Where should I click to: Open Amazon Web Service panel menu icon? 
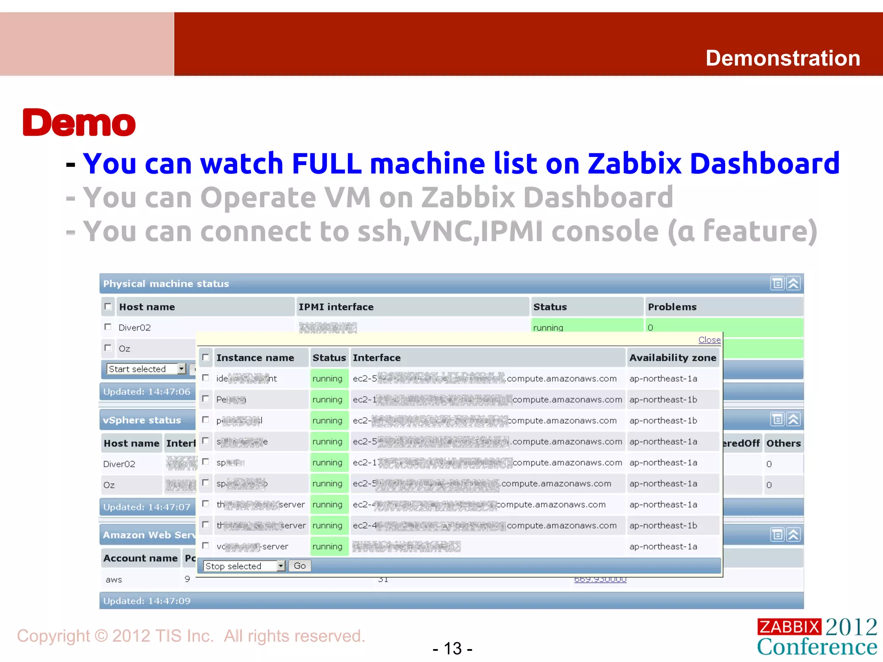(777, 535)
